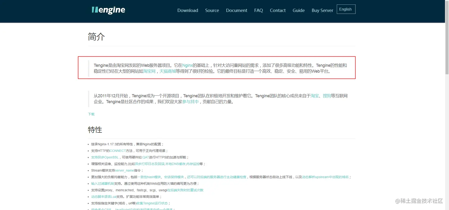Image resolution: width=449 pixels, height=210 pixels.
Task: Follow the 参与其中 link
Action: [190, 102]
